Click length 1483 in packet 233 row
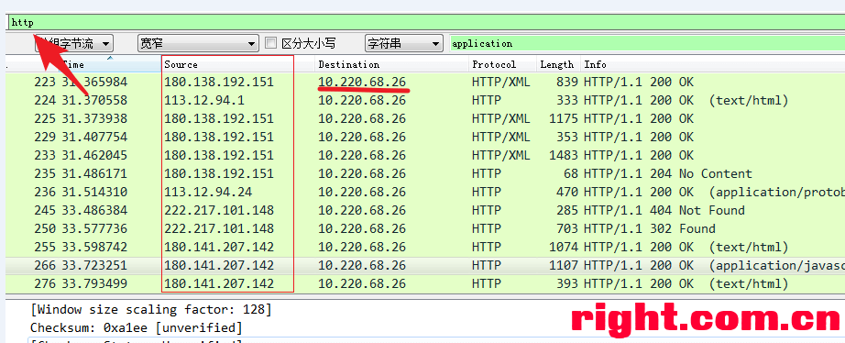The height and width of the screenshot is (343, 845). [564, 155]
